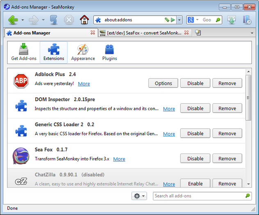The image size is (259, 215).
Task: Remove Generic CSS Loader 2
Action: click(x=227, y=134)
